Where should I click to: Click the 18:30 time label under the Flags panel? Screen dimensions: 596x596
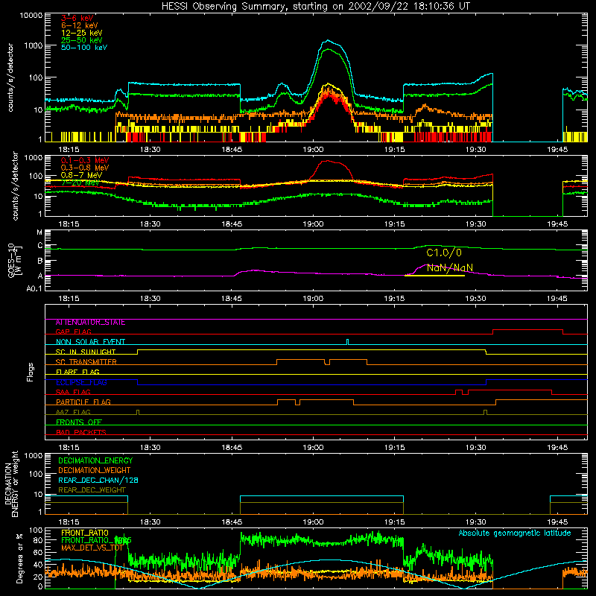coord(150,448)
